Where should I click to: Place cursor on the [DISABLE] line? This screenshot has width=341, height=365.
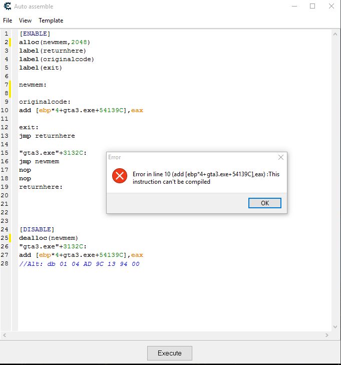[x=37, y=229]
